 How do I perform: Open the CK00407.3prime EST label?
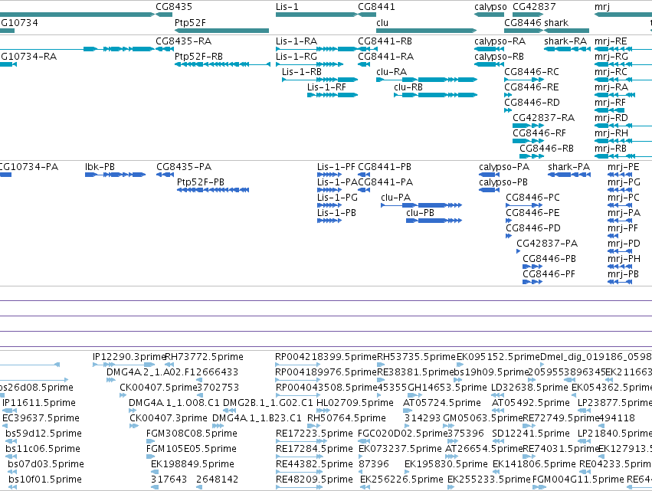pyautogui.click(x=168, y=418)
